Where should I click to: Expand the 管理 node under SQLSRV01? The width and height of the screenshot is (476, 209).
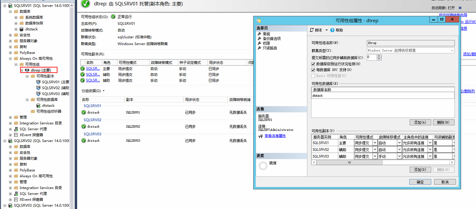click(x=11, y=117)
